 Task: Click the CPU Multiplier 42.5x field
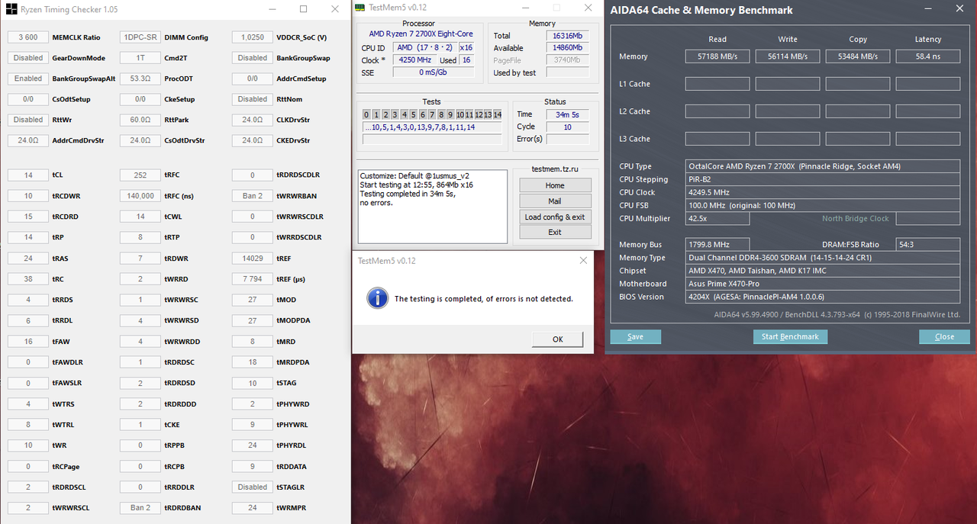pos(717,219)
